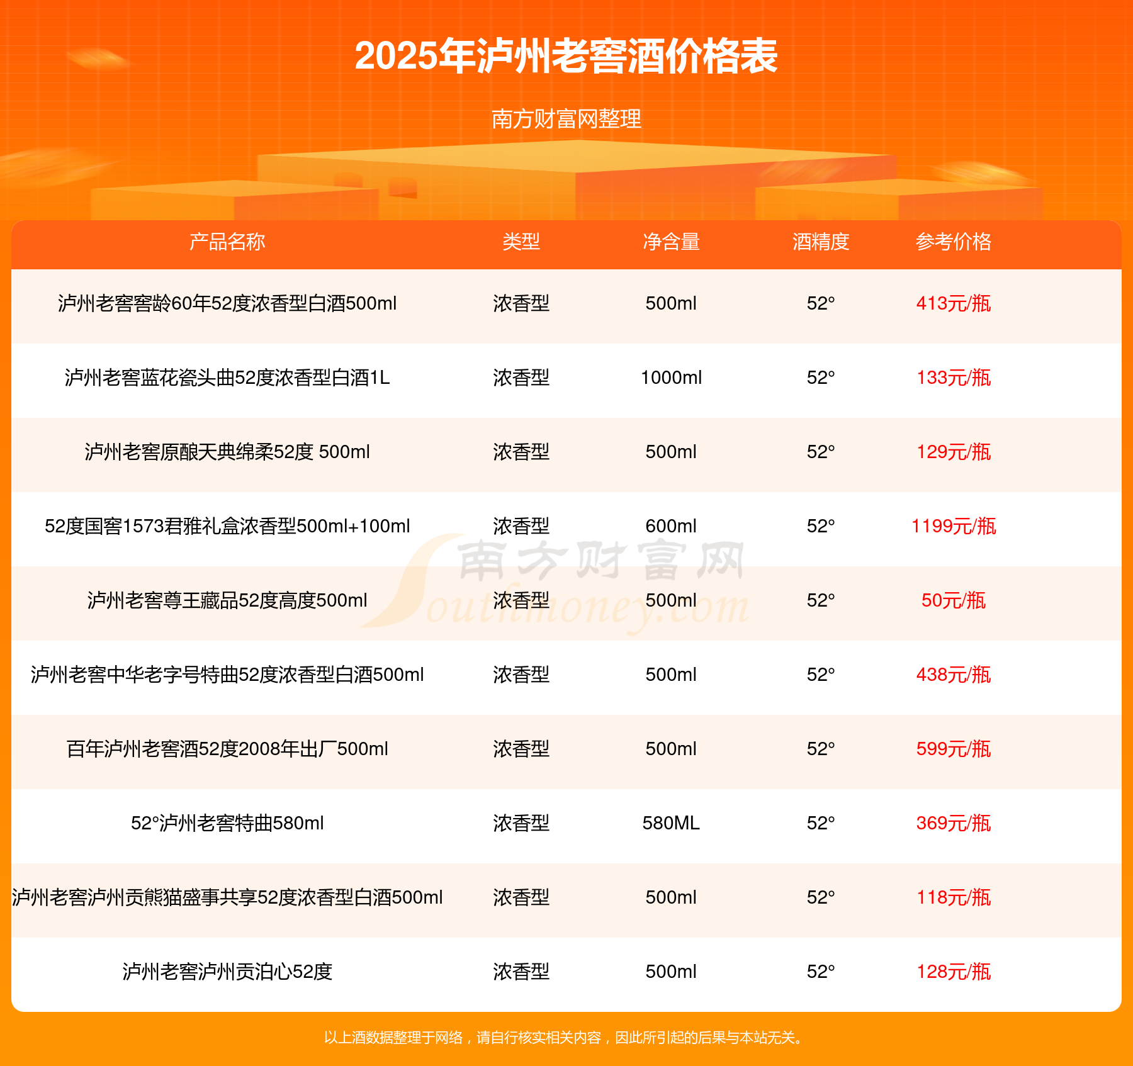Click 500ml in the 原酿天典绵柔 row
Viewport: 1133px width, 1066px height.
click(x=671, y=452)
